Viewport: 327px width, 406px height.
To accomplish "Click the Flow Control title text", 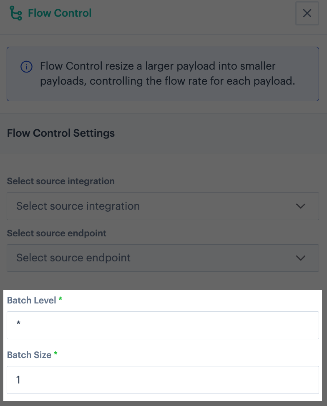I will (x=60, y=13).
